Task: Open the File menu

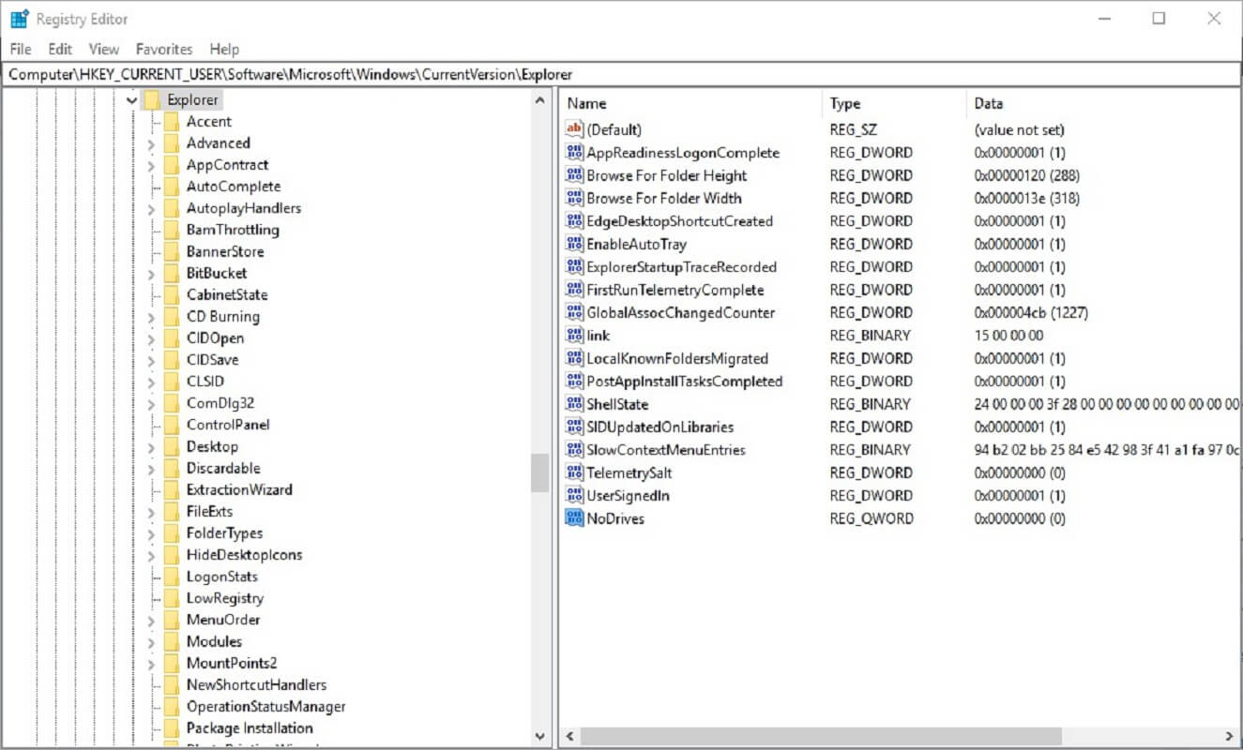Action: (20, 49)
